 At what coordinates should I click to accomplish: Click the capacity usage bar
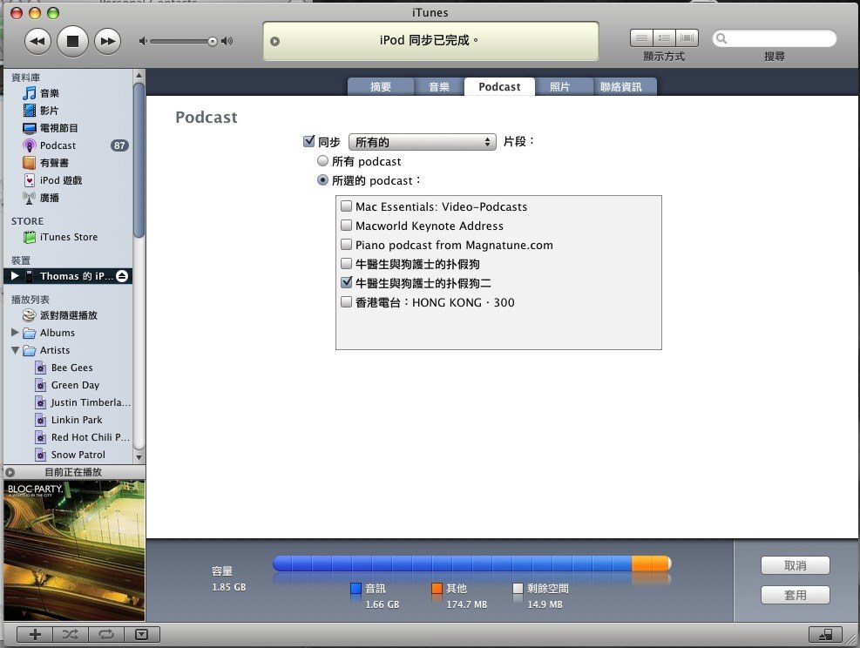[471, 564]
